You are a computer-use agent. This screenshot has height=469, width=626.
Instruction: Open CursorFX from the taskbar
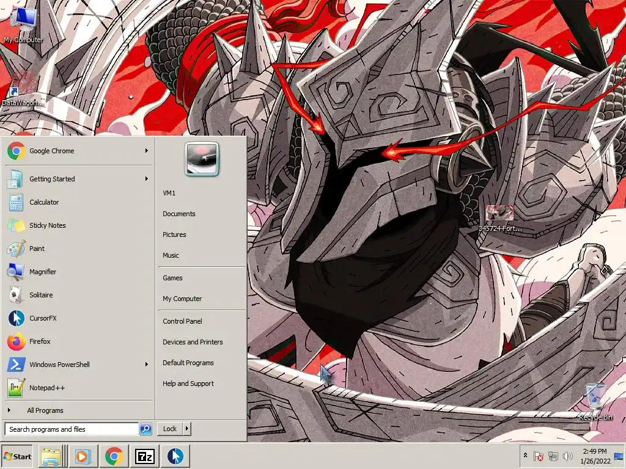pos(175,456)
